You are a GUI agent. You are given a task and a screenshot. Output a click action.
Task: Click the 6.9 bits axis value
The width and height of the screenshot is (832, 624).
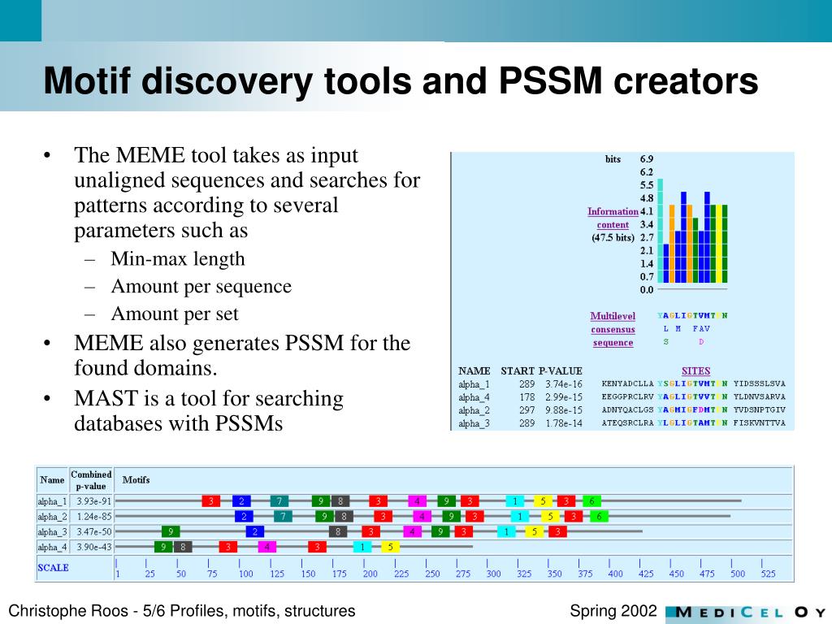click(646, 159)
